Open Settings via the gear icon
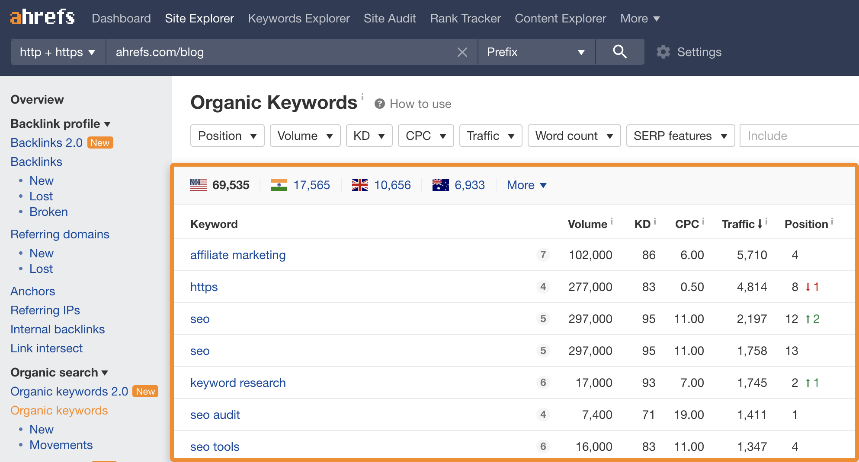859x462 pixels. (x=663, y=52)
